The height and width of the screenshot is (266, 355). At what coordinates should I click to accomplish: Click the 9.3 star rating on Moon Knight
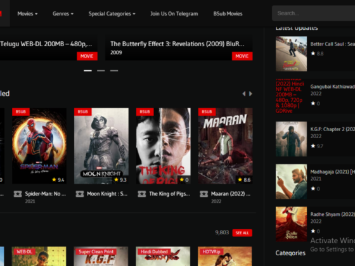(x=120, y=180)
